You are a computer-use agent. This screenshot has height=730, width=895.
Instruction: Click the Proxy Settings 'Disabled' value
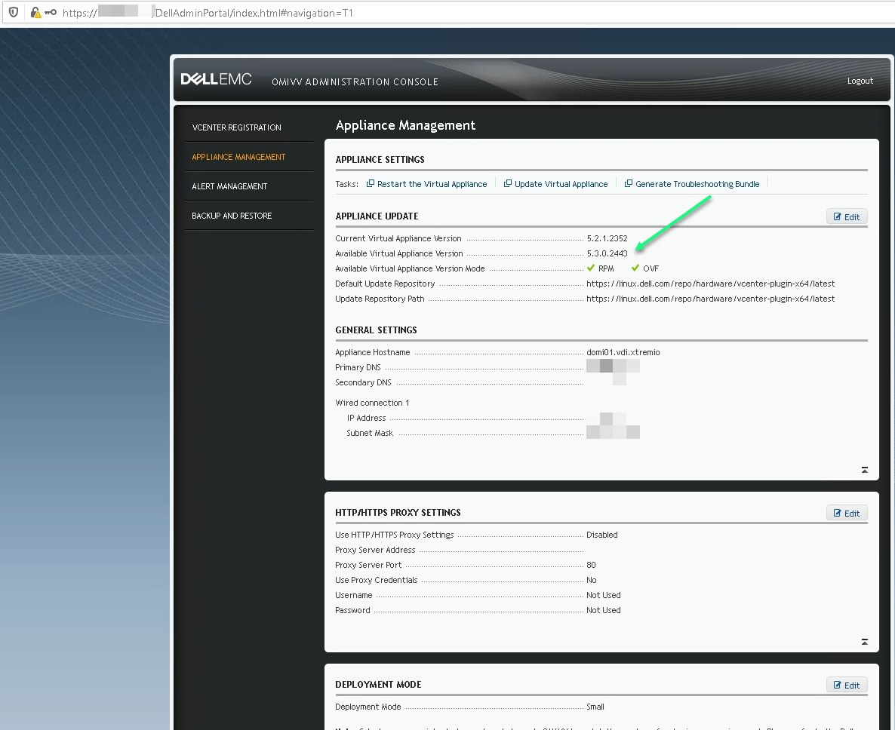601,535
